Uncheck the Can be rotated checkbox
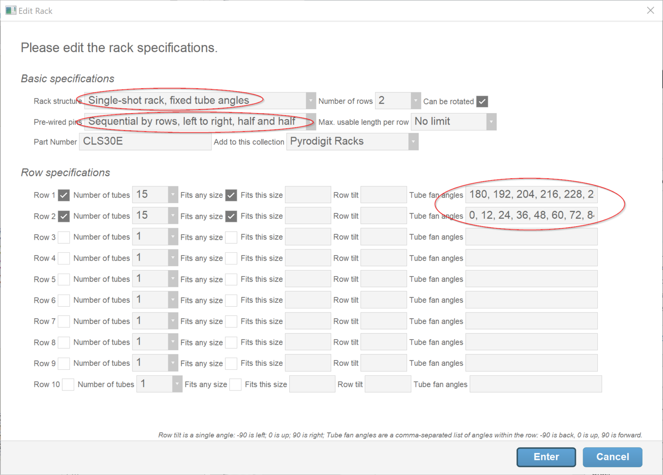The image size is (663, 475). [482, 101]
